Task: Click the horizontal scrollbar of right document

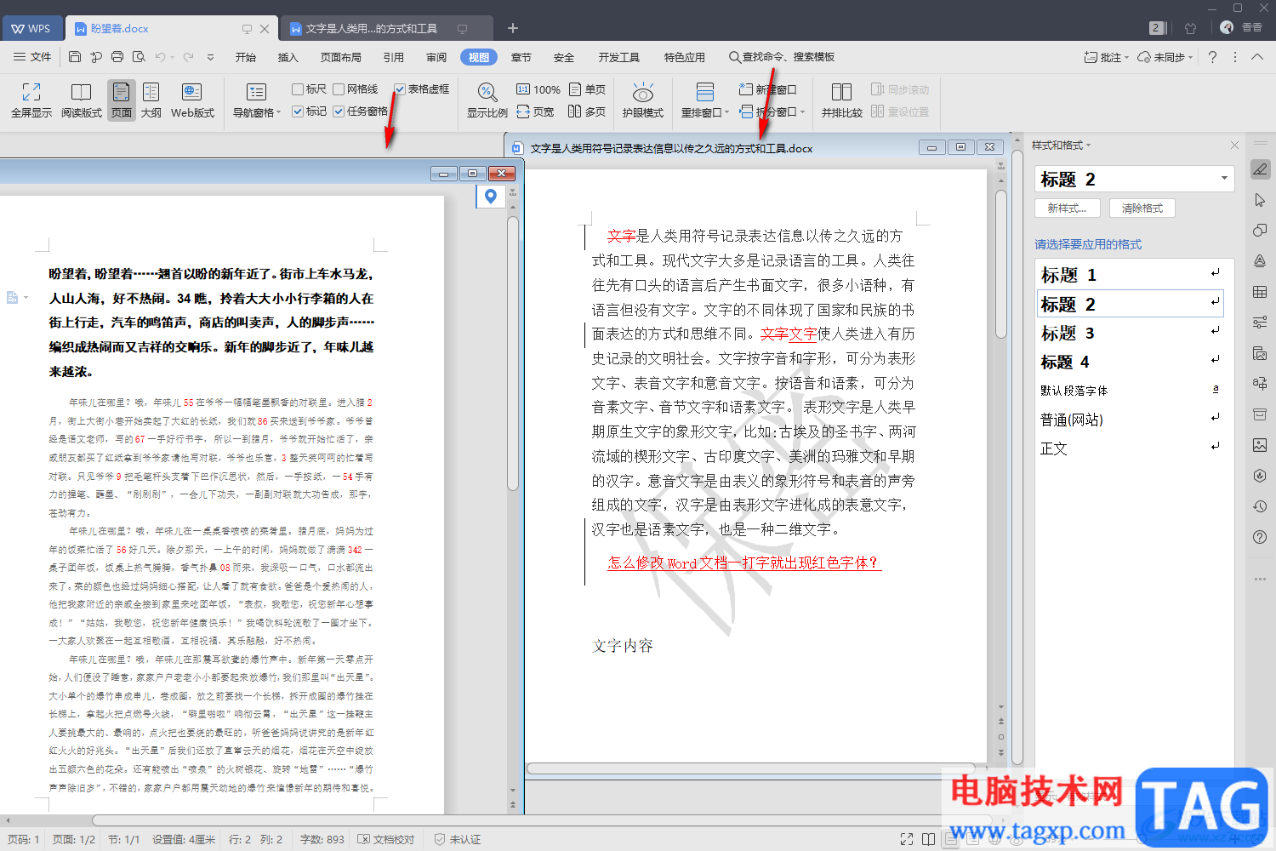Action: [x=751, y=768]
